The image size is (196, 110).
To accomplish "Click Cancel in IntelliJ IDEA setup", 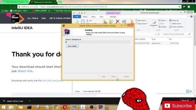I will 126,76.
